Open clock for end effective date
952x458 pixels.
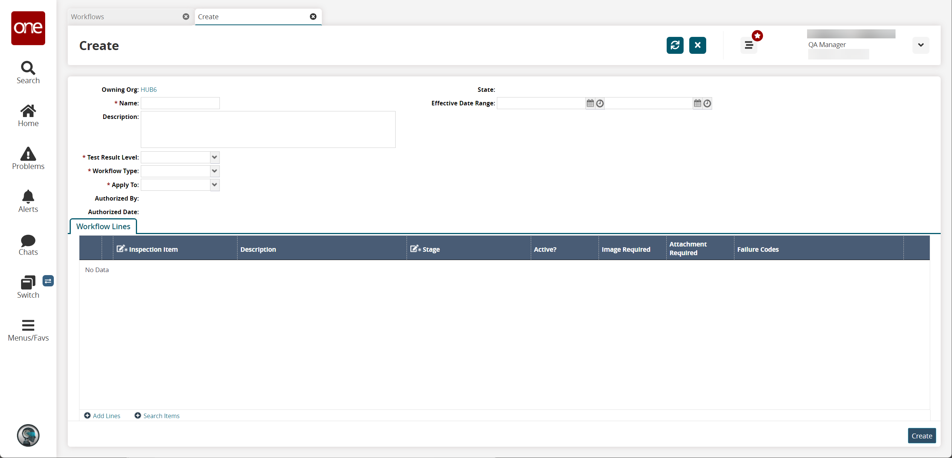tap(707, 103)
